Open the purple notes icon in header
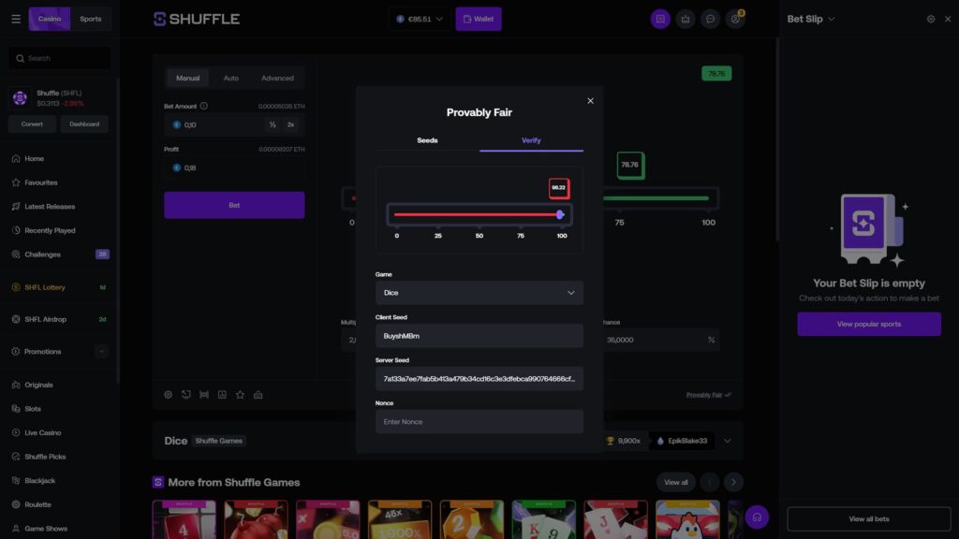Image resolution: width=959 pixels, height=539 pixels. pos(660,19)
